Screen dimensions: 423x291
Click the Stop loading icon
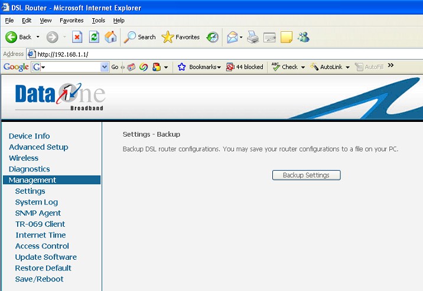tap(77, 37)
